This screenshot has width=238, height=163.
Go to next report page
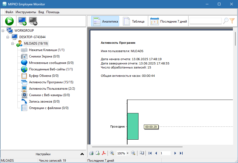click(x=175, y=153)
